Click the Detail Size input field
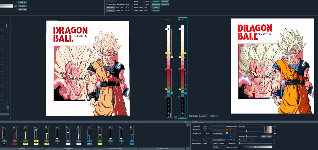The width and height of the screenshot is (318, 150). click(x=129, y=11)
